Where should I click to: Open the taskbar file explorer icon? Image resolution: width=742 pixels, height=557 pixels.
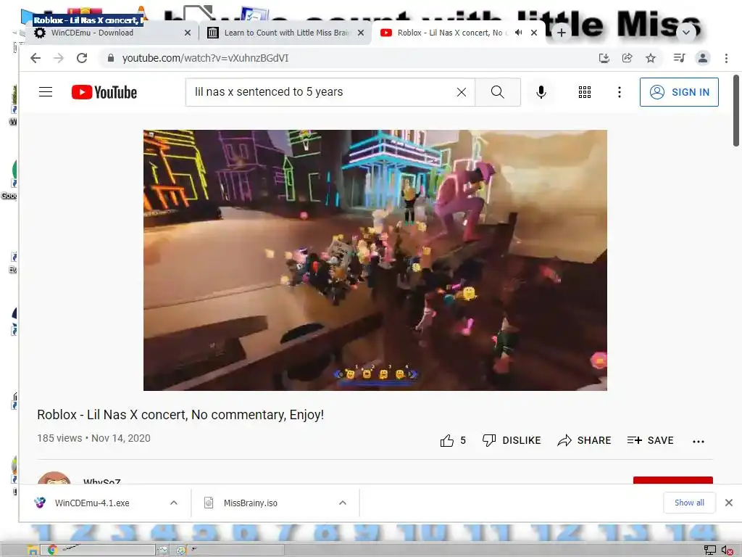(32, 550)
